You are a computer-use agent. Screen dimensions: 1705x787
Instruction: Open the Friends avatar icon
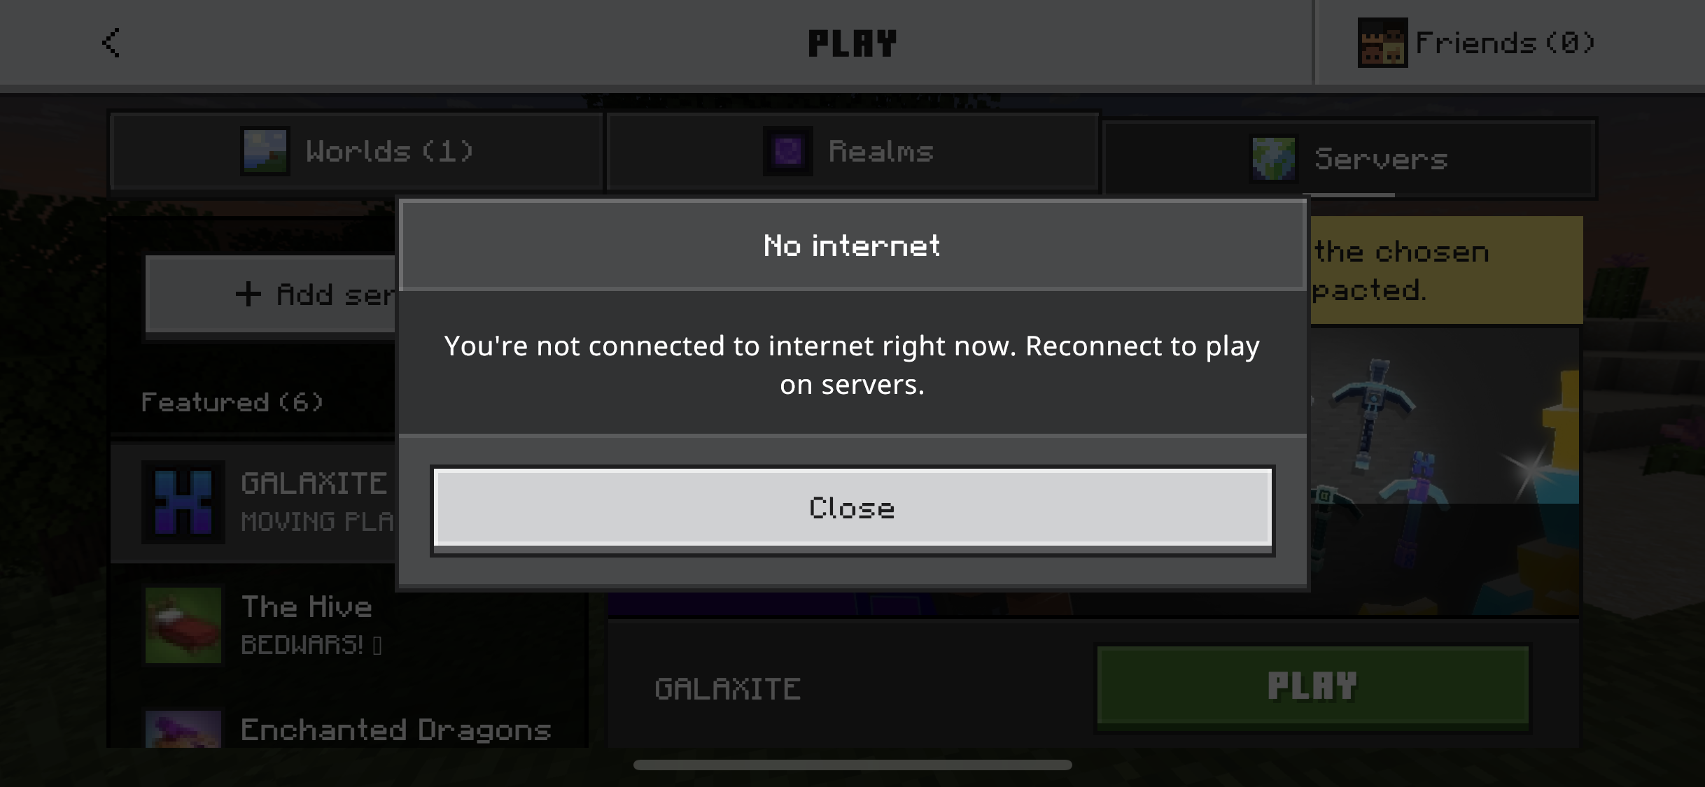(x=1382, y=43)
